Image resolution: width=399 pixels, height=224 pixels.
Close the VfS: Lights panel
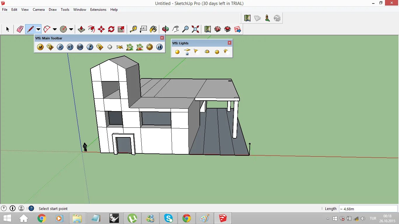click(230, 43)
